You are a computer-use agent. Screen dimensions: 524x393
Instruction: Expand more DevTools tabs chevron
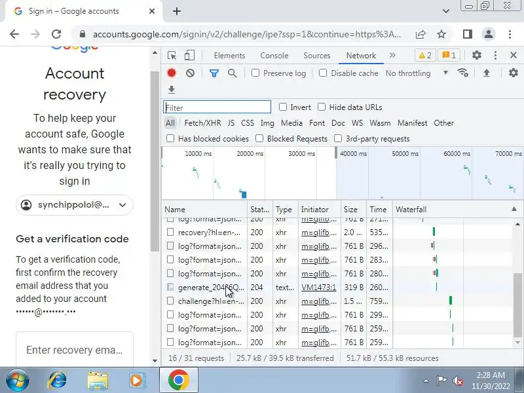click(392, 55)
